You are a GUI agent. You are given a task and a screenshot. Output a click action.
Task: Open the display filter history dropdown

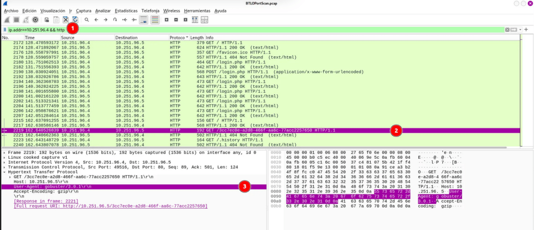click(x=519, y=30)
